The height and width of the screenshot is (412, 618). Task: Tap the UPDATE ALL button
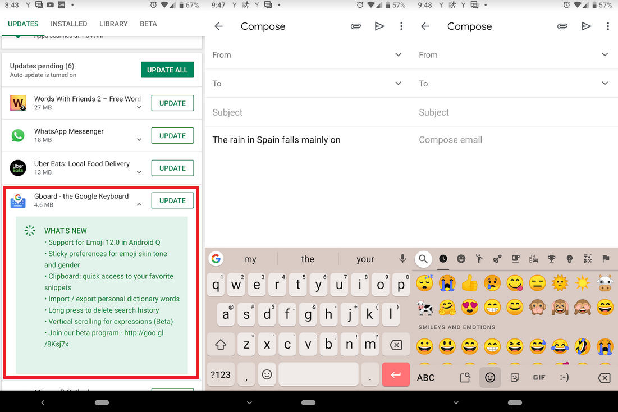point(167,70)
